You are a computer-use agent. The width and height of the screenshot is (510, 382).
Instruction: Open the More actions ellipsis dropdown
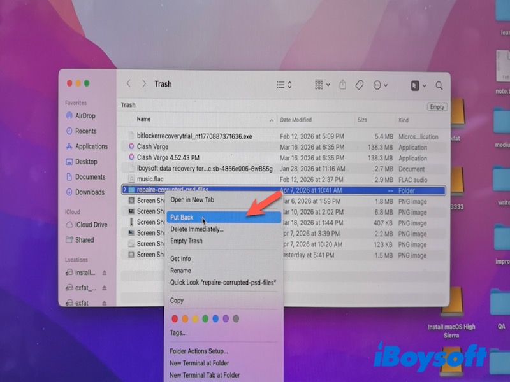[380, 85]
